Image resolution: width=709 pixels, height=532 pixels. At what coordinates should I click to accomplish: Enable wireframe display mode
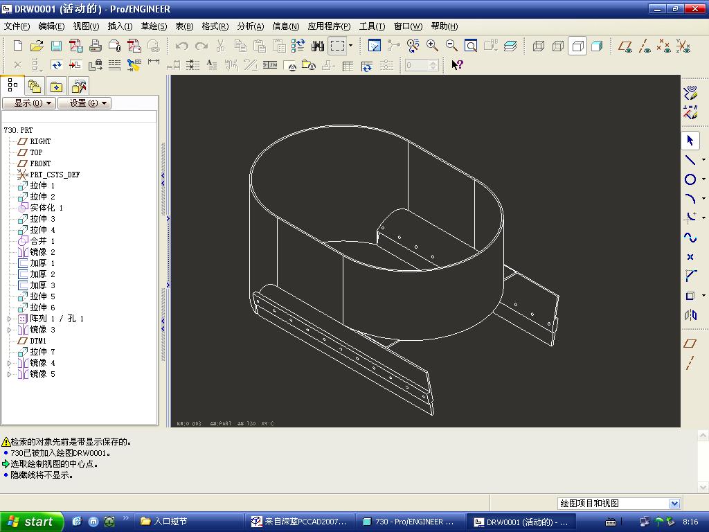[539, 46]
